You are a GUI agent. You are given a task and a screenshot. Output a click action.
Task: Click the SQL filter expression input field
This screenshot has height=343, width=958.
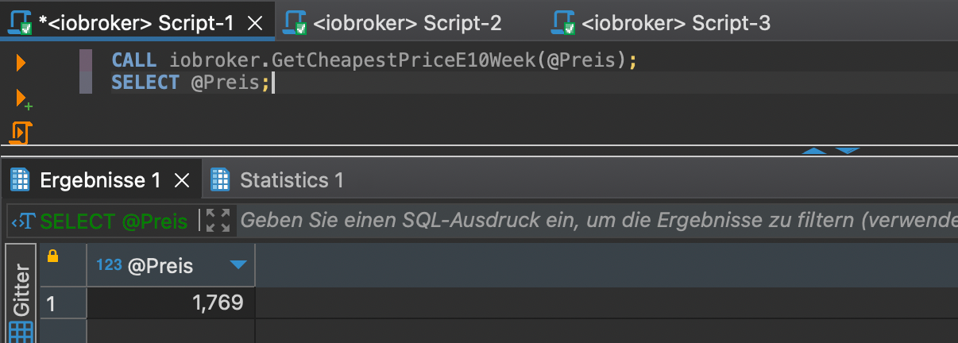coord(596,221)
